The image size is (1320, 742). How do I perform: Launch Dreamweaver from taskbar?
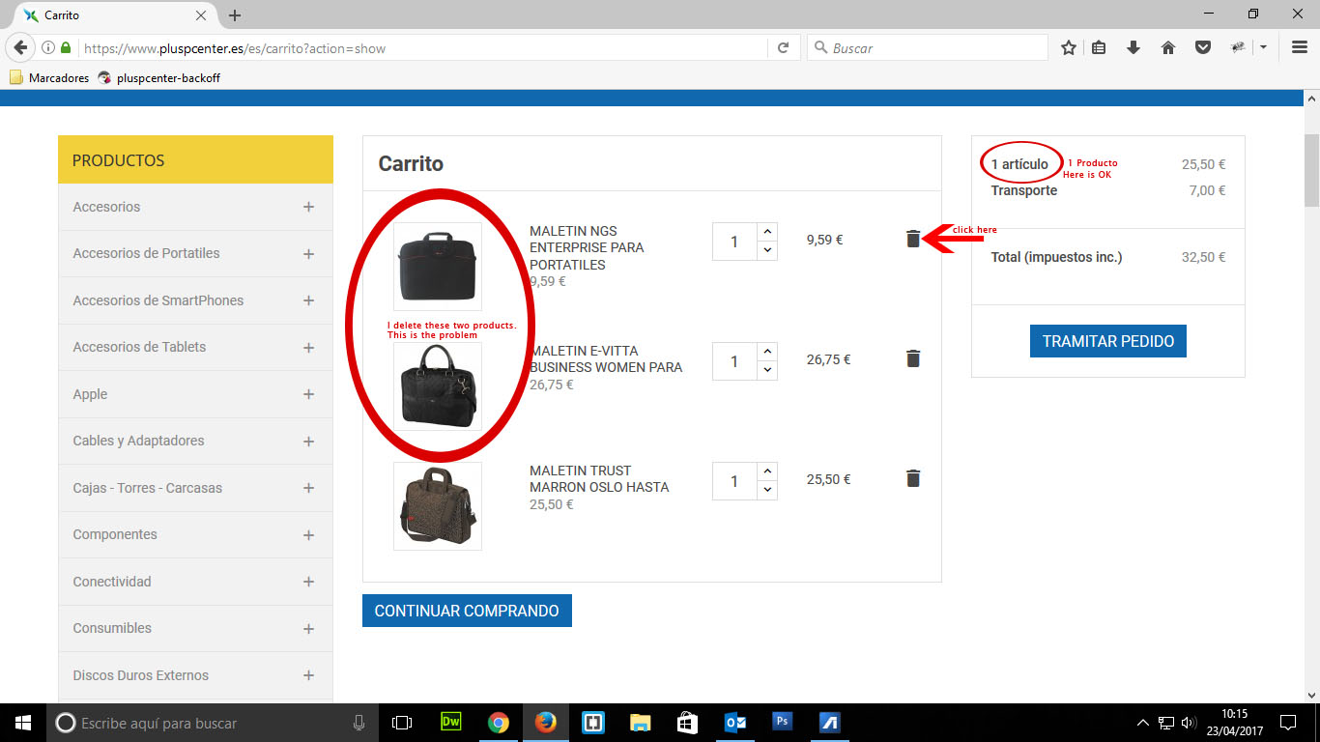click(x=450, y=723)
